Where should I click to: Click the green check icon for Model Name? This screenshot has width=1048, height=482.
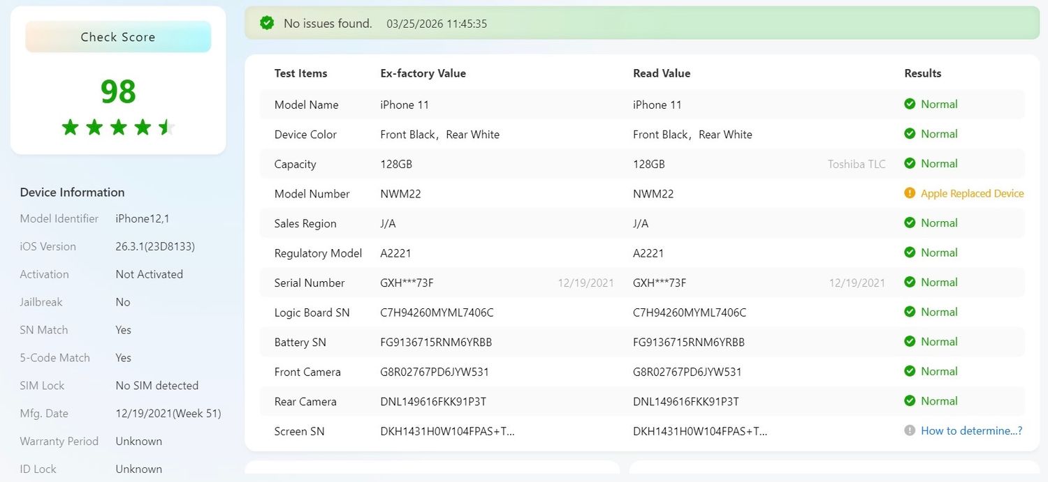tap(910, 104)
